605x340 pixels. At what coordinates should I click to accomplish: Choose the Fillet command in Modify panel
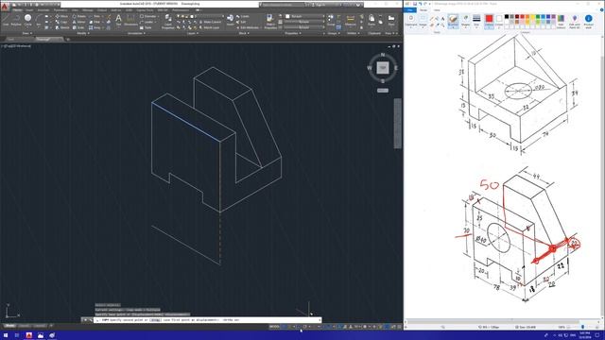[x=95, y=22]
